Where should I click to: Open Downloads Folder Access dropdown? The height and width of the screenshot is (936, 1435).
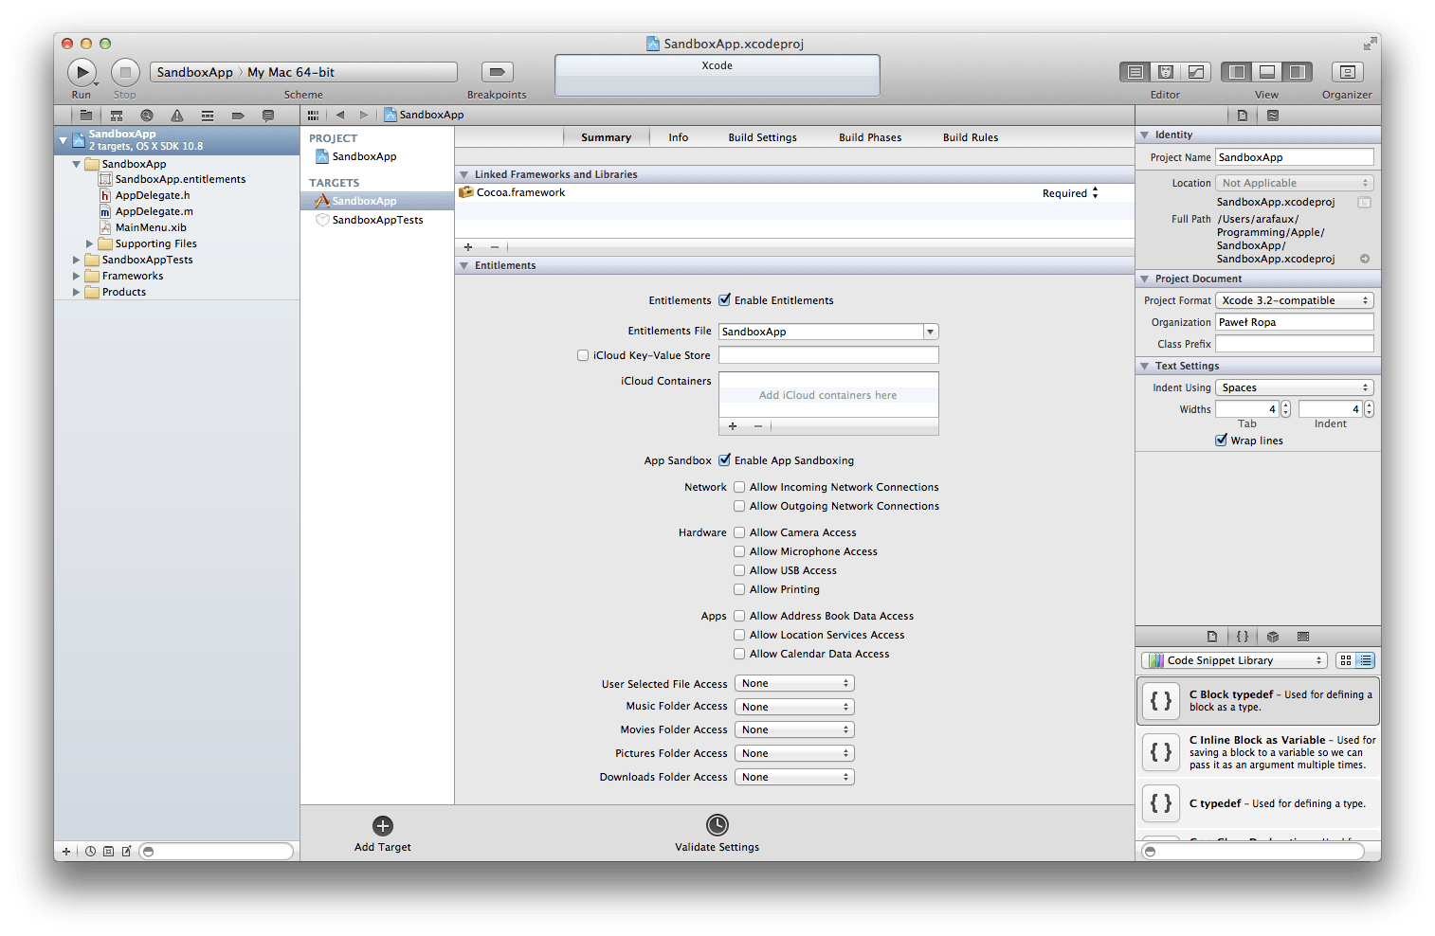pyautogui.click(x=794, y=777)
